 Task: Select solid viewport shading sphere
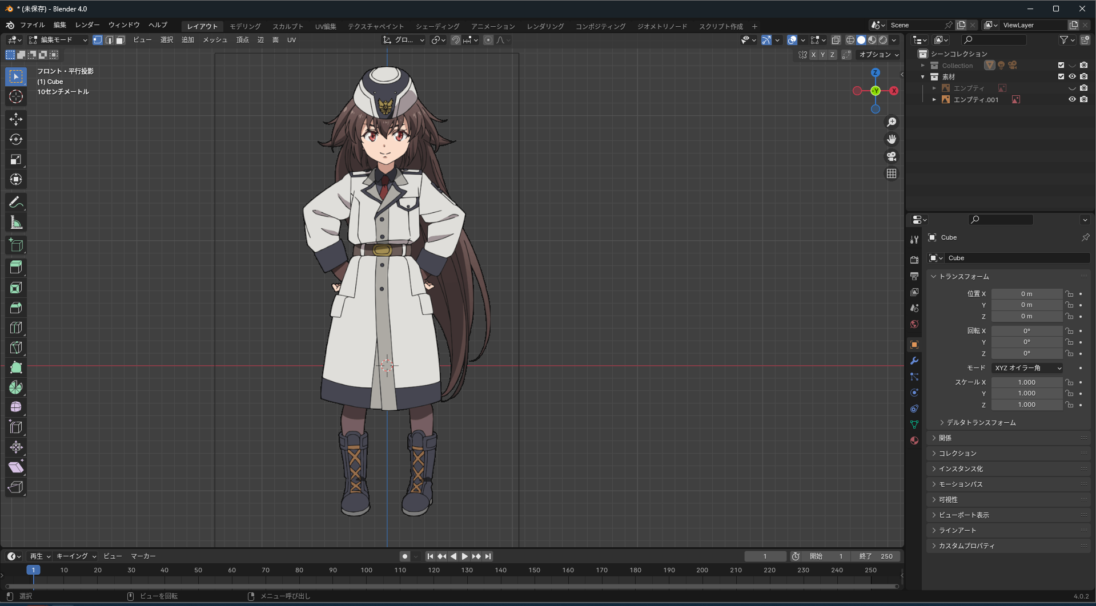point(861,40)
